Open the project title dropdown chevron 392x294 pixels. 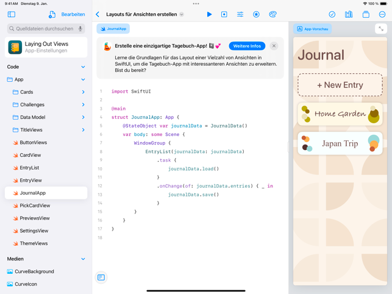[x=182, y=15]
